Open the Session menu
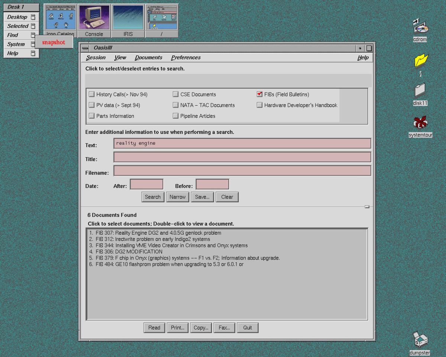The height and width of the screenshot is (357, 446). tap(96, 58)
